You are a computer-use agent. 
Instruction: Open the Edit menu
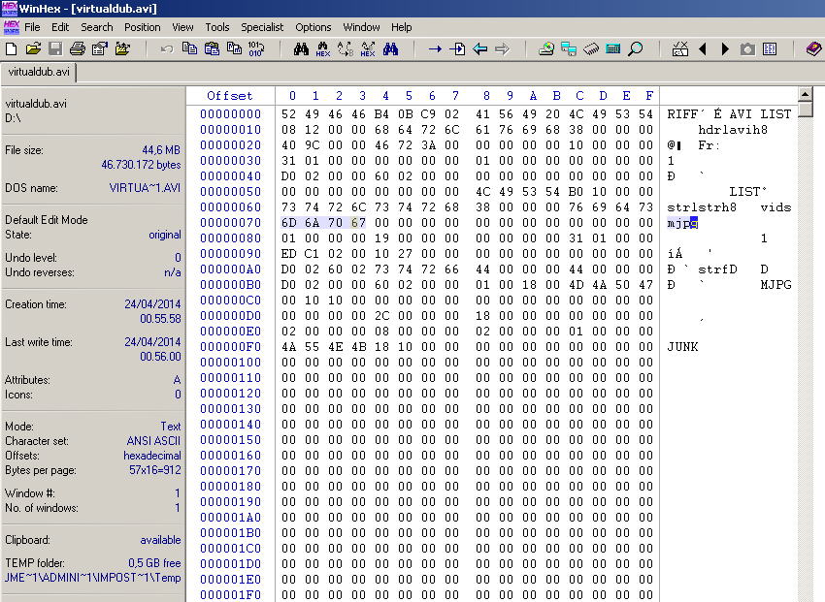click(x=60, y=27)
